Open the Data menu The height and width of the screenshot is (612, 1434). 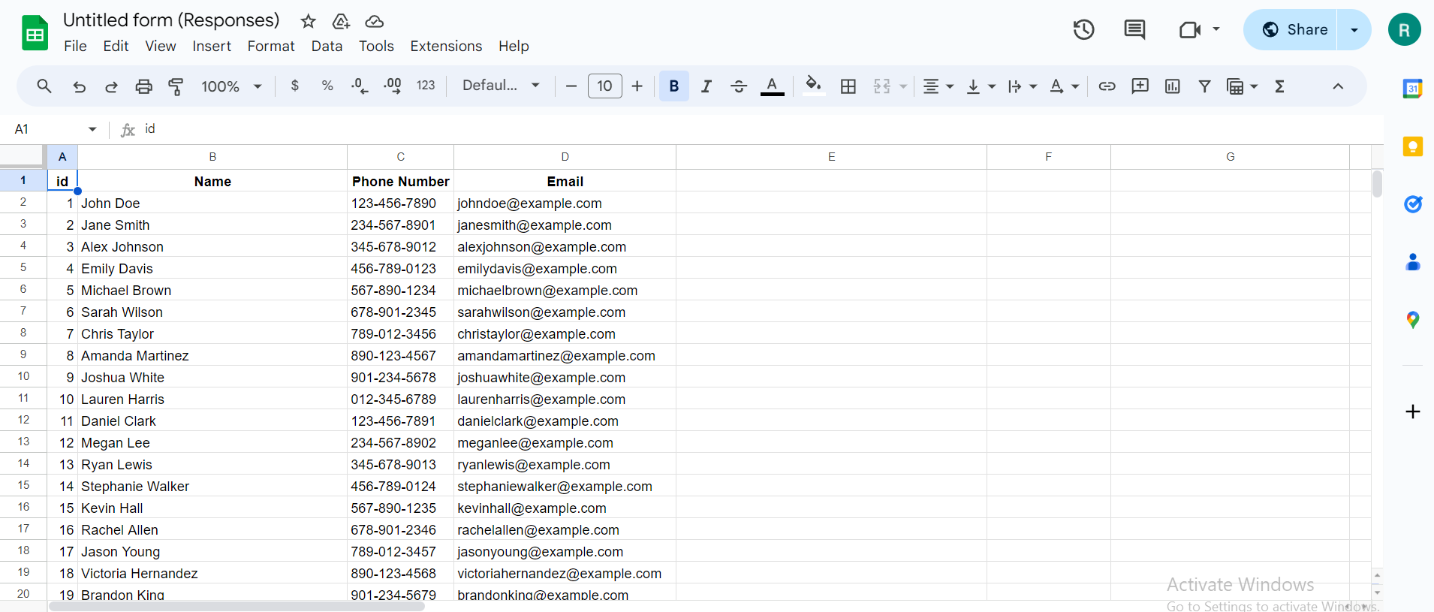327,47
